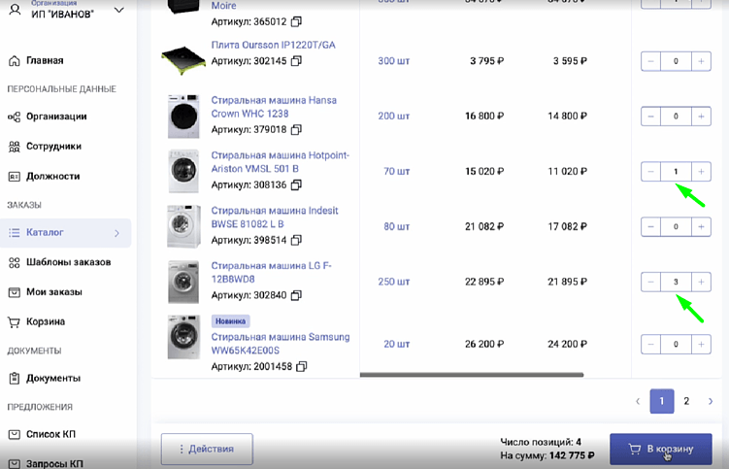The width and height of the screenshot is (729, 469).
Task: Click stock quantity 300 шт
Action: tap(394, 61)
